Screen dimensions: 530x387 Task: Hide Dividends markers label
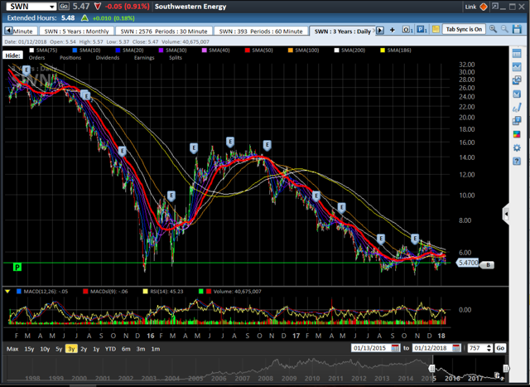point(108,57)
